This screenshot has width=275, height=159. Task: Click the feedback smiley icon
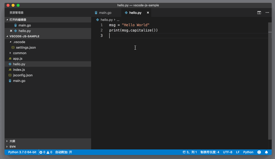259,152
